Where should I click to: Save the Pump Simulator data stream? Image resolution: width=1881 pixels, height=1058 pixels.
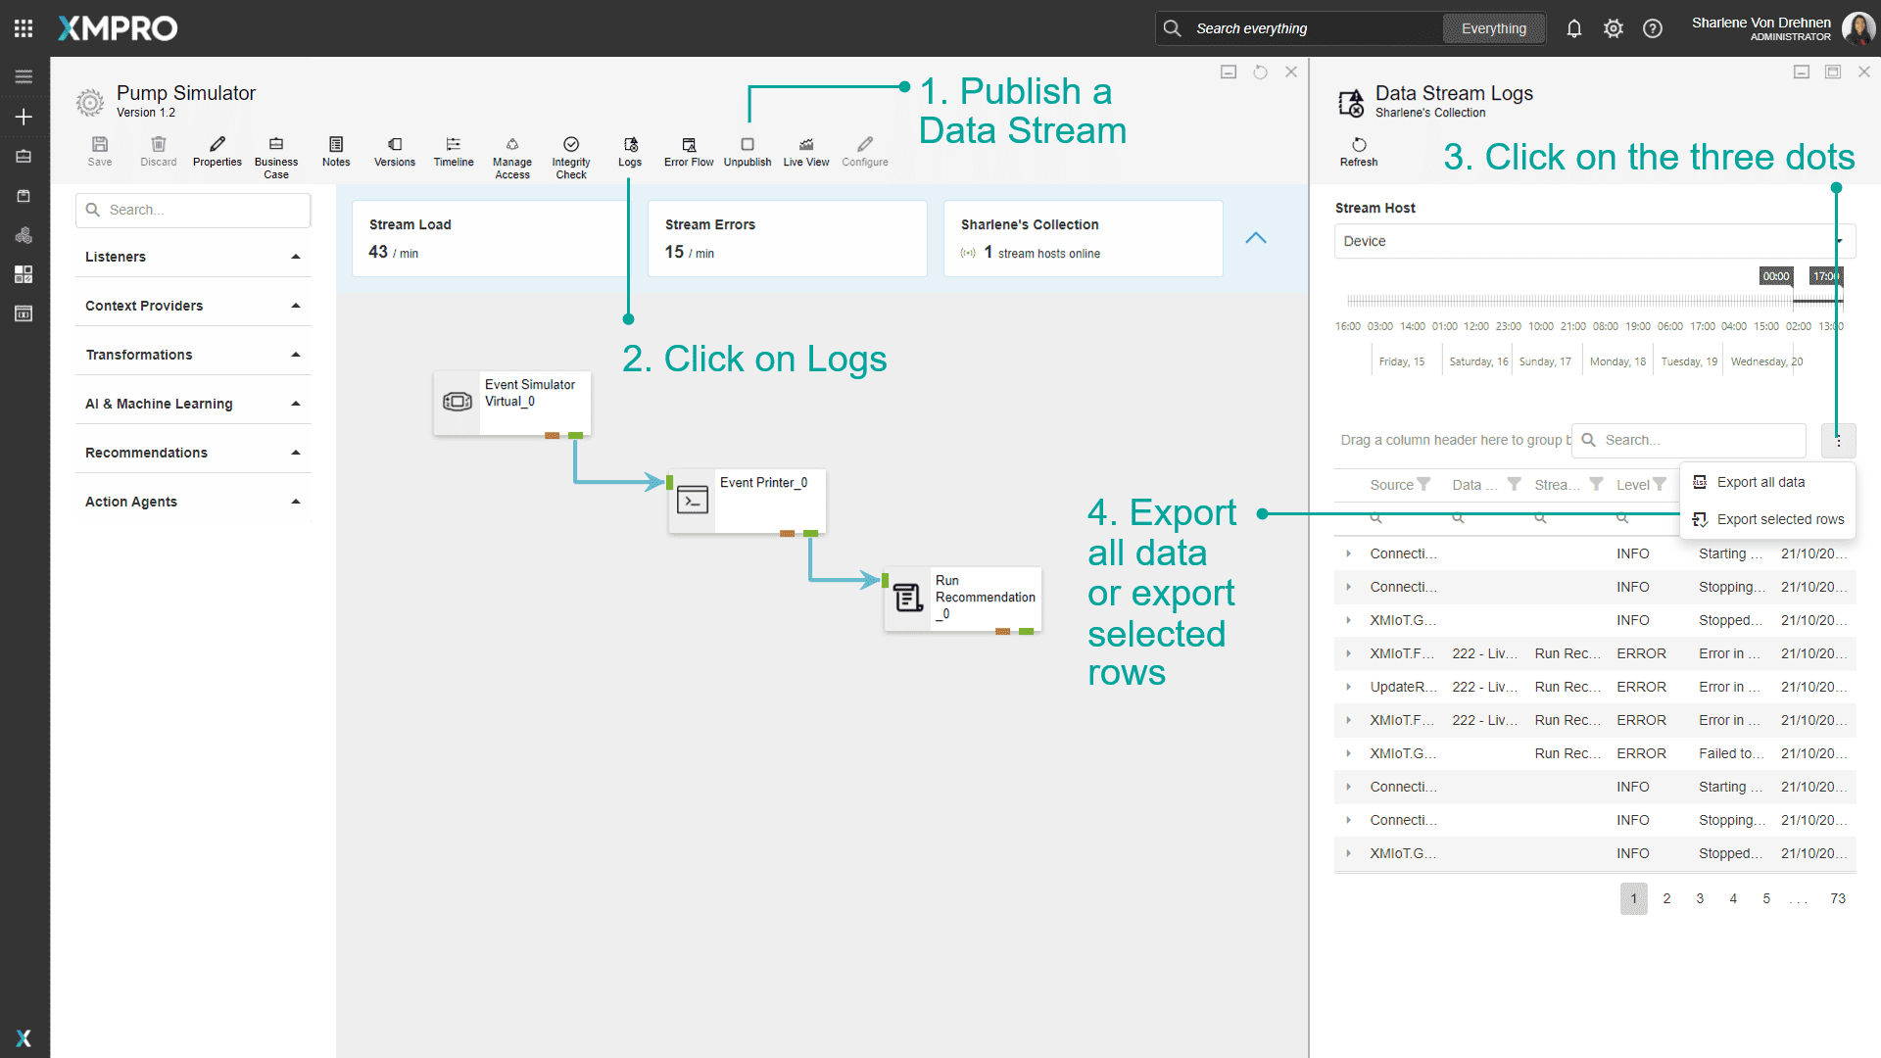coord(99,152)
